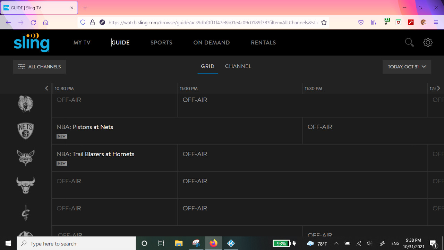Advance the guide with the right chevron
This screenshot has width=444, height=250.
click(x=438, y=88)
